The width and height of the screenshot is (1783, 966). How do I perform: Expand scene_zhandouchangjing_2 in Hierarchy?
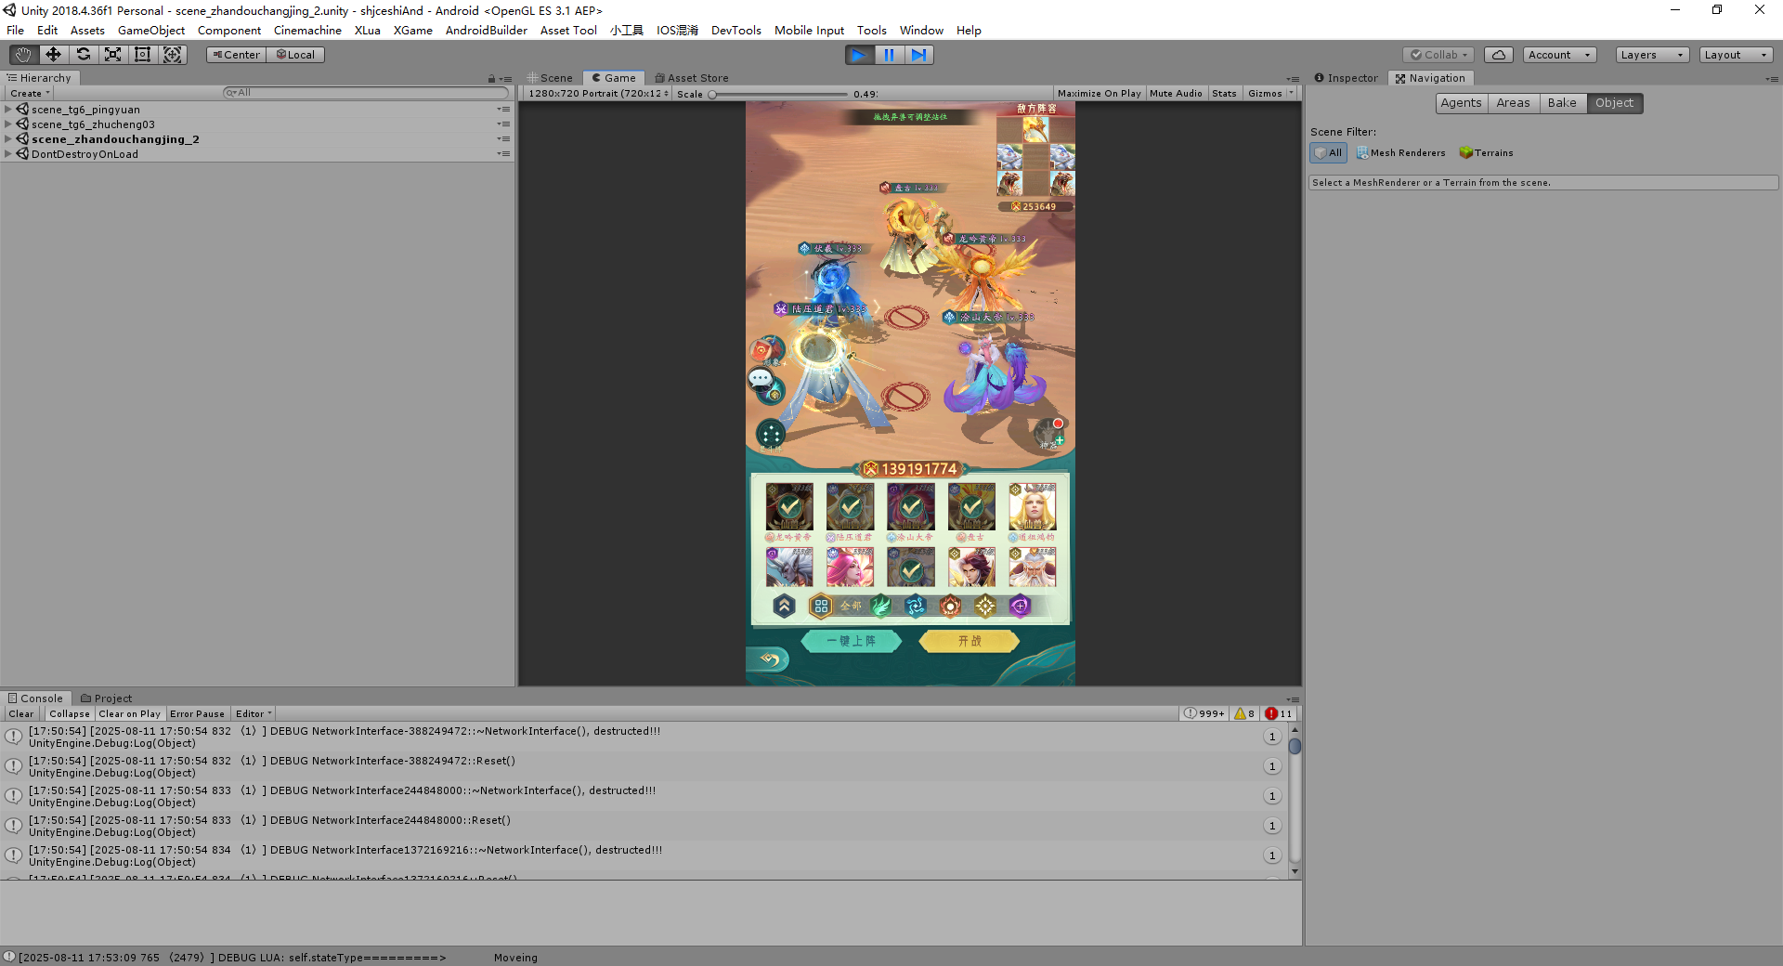point(8,139)
